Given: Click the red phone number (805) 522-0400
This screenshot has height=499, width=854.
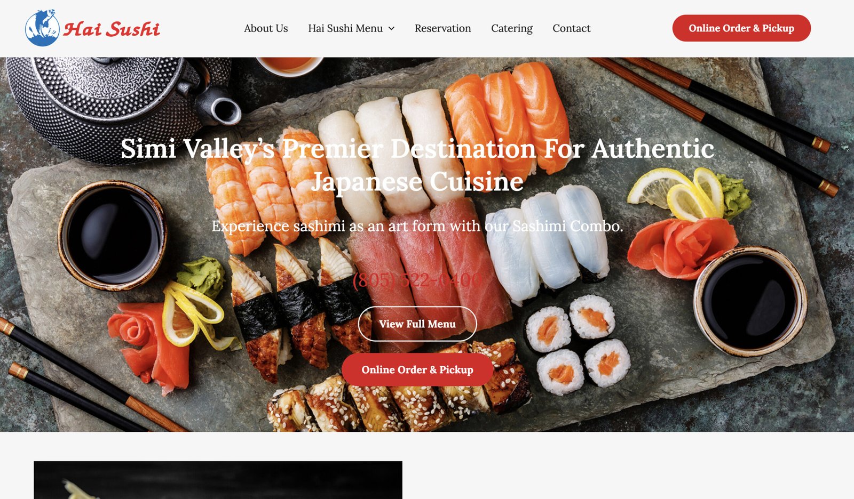Looking at the screenshot, I should point(417,279).
